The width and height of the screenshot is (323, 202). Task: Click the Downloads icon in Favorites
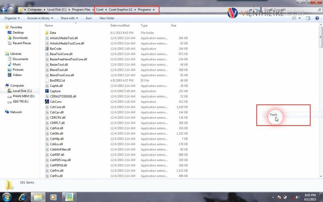10,38
